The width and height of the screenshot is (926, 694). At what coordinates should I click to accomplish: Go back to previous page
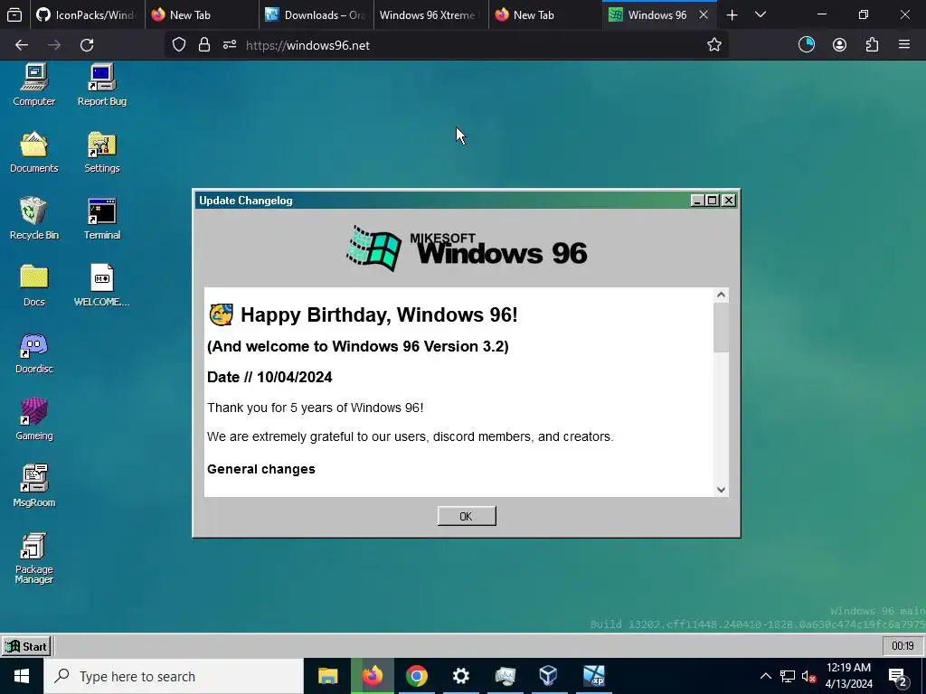pyautogui.click(x=22, y=45)
